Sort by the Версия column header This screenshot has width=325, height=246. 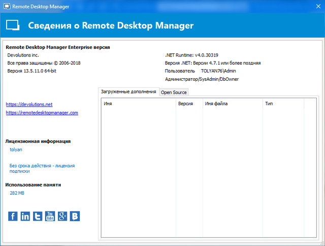(x=188, y=103)
